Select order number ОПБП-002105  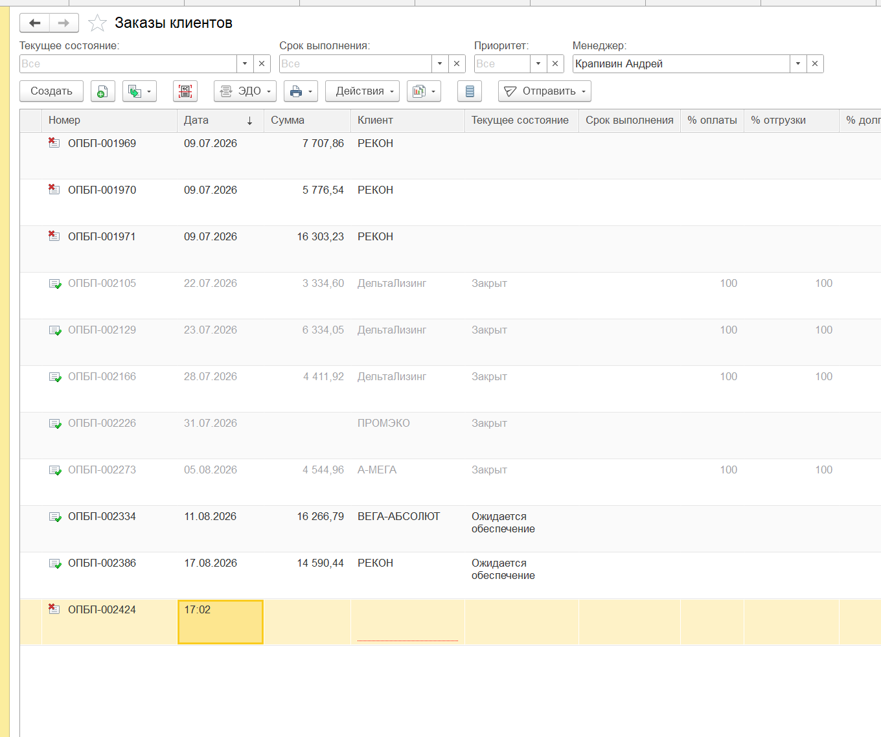[x=102, y=283]
